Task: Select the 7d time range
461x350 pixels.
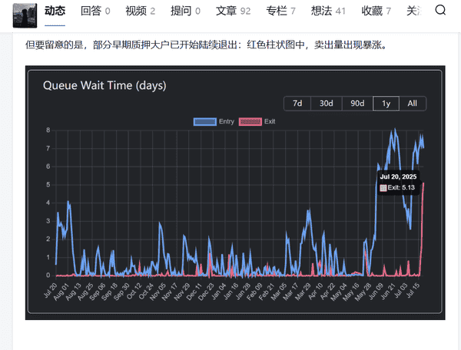Action: 297,104
